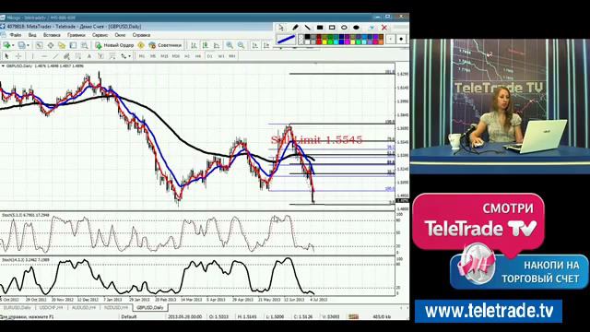Choose the thin dot line width
Viewport: 590px width, 332px height.
coord(391,39)
